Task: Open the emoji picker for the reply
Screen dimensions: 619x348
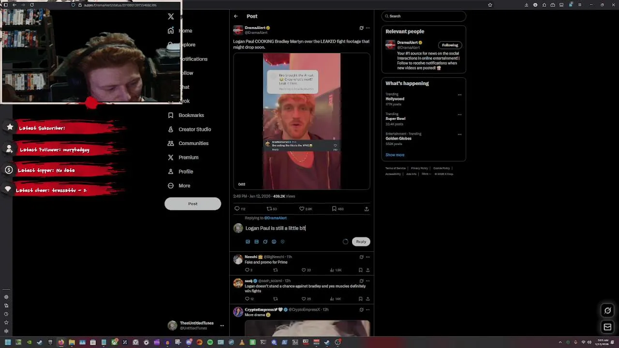Action: coord(274,242)
